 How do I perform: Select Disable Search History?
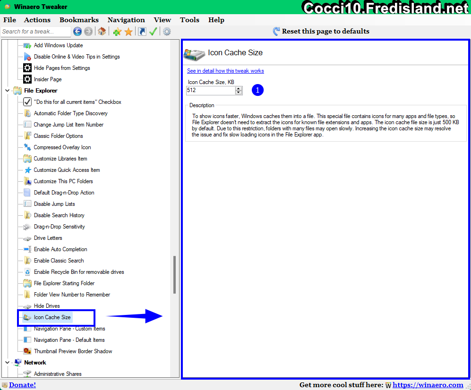tap(59, 215)
